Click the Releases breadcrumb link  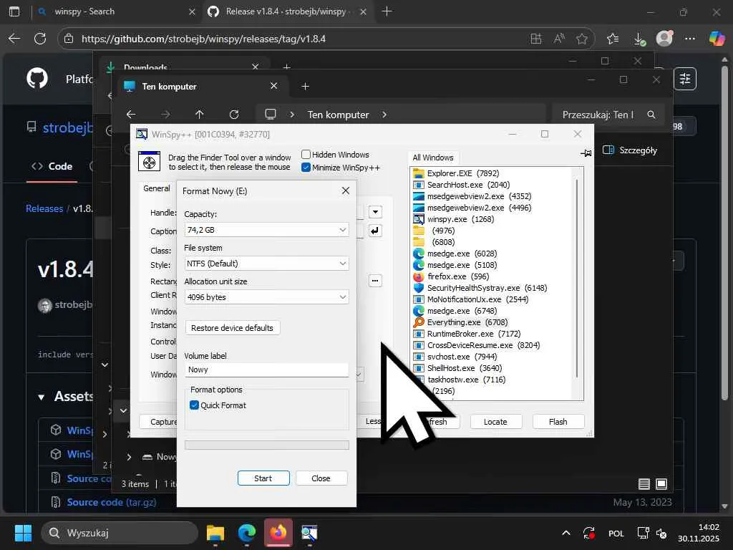44,208
